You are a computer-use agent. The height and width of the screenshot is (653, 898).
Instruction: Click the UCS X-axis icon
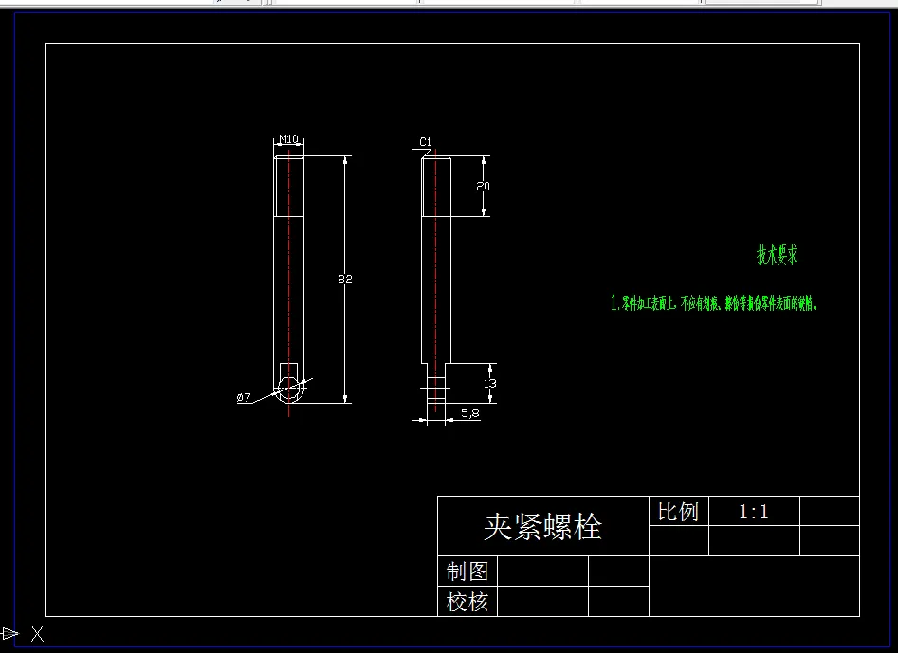click(x=23, y=633)
